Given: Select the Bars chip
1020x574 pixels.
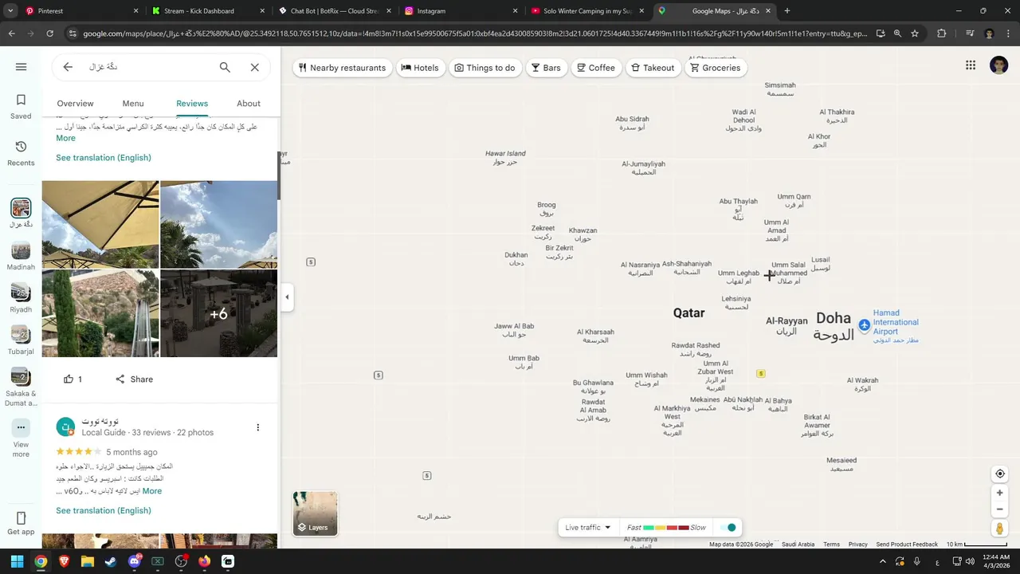Looking at the screenshot, I should 546,68.
